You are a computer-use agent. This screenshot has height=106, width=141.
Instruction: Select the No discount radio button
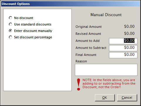point(10,18)
